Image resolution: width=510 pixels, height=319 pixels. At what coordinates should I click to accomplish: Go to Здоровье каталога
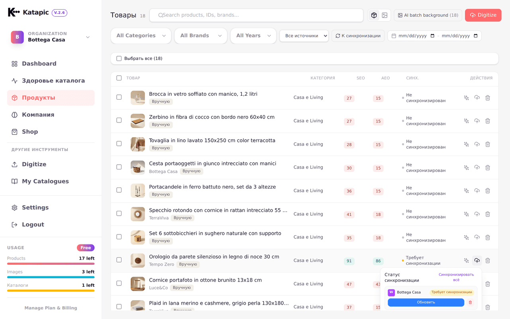click(51, 81)
